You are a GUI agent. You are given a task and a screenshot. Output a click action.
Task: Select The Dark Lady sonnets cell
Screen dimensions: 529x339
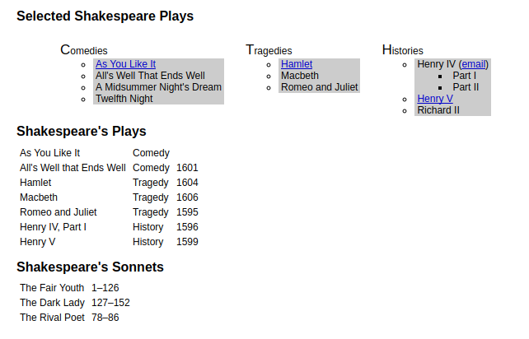(x=52, y=303)
